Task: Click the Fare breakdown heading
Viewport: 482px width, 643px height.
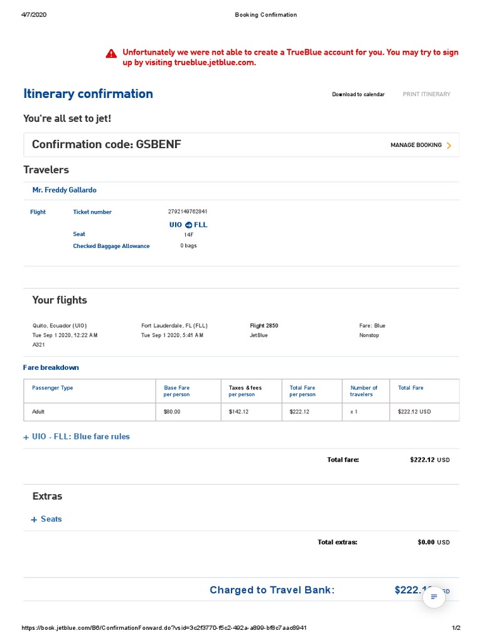Action: point(51,367)
